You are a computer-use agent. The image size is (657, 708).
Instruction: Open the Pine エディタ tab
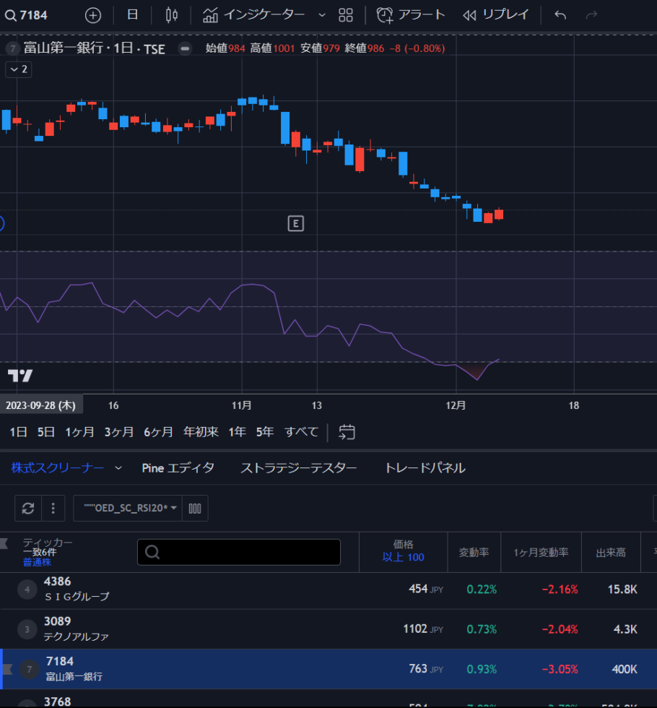pyautogui.click(x=178, y=468)
